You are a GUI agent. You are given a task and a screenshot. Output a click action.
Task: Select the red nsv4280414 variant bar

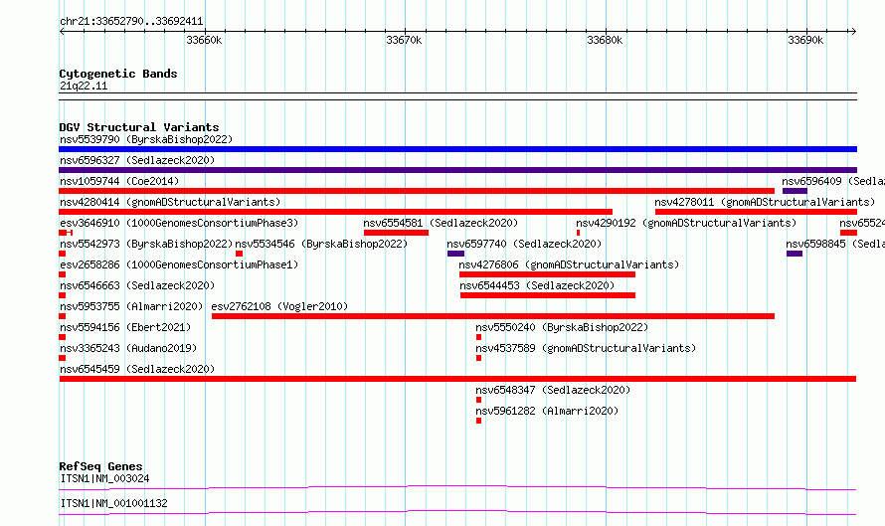click(336, 212)
